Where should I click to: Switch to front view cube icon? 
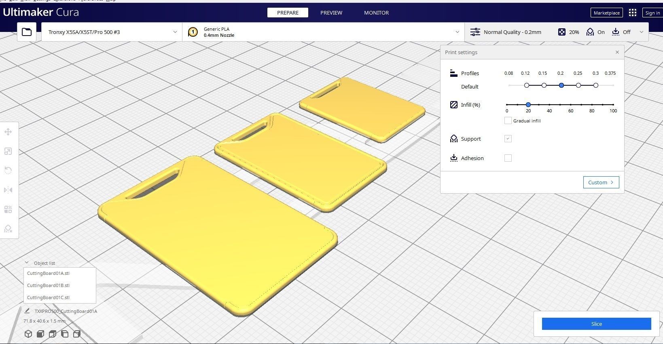[x=40, y=334]
